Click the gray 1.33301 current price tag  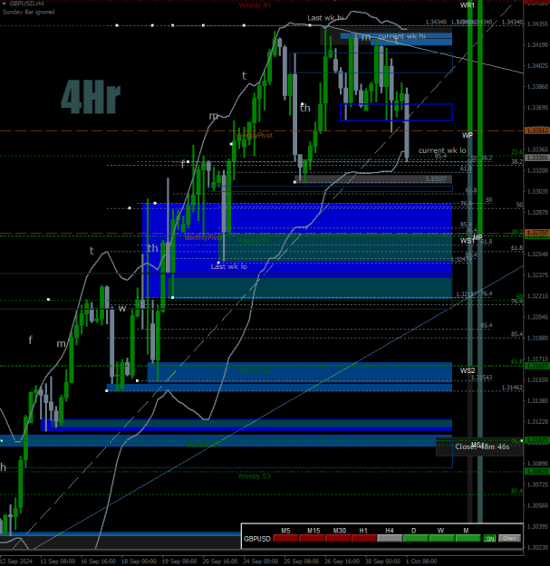tap(537, 158)
